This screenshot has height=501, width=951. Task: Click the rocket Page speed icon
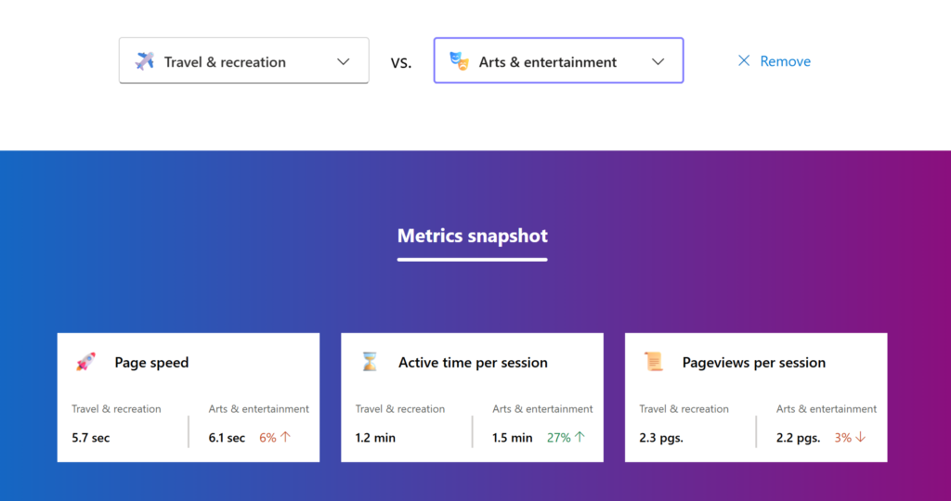(x=85, y=363)
